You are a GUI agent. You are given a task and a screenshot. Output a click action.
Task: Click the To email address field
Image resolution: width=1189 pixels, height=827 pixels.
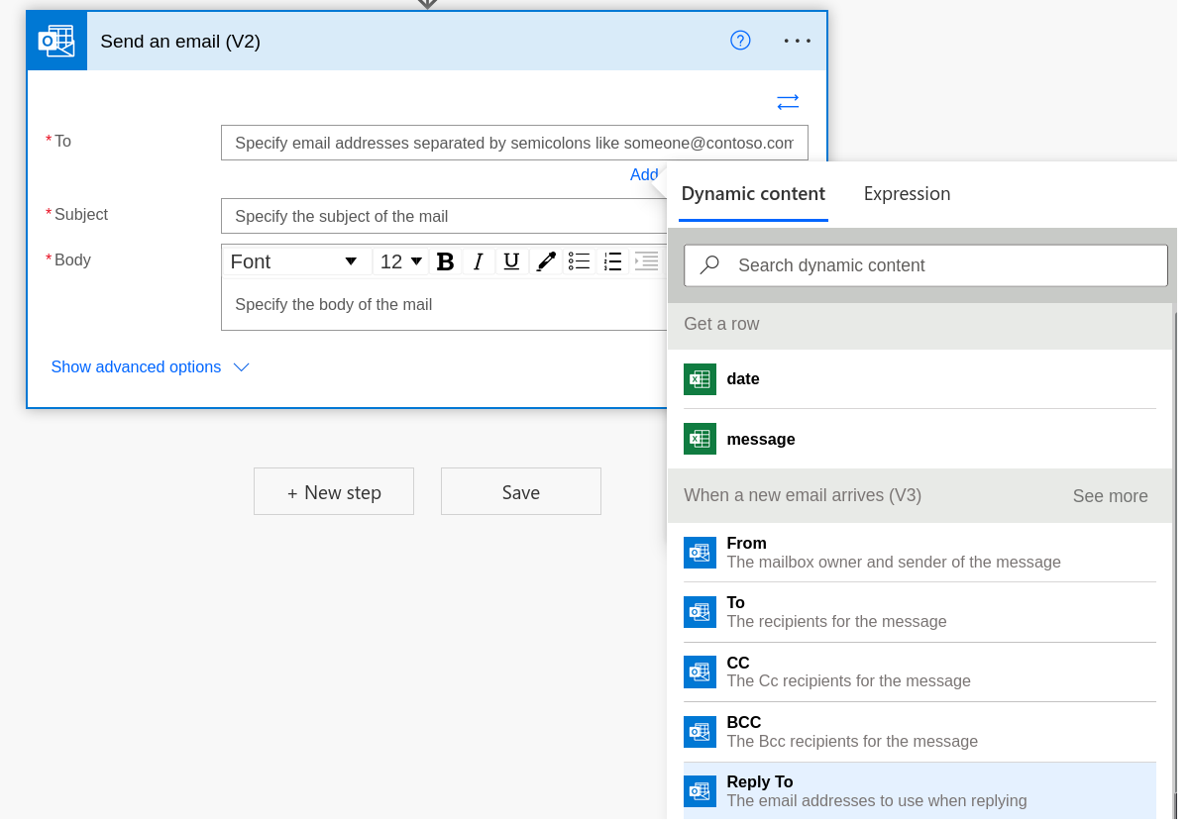(514, 143)
